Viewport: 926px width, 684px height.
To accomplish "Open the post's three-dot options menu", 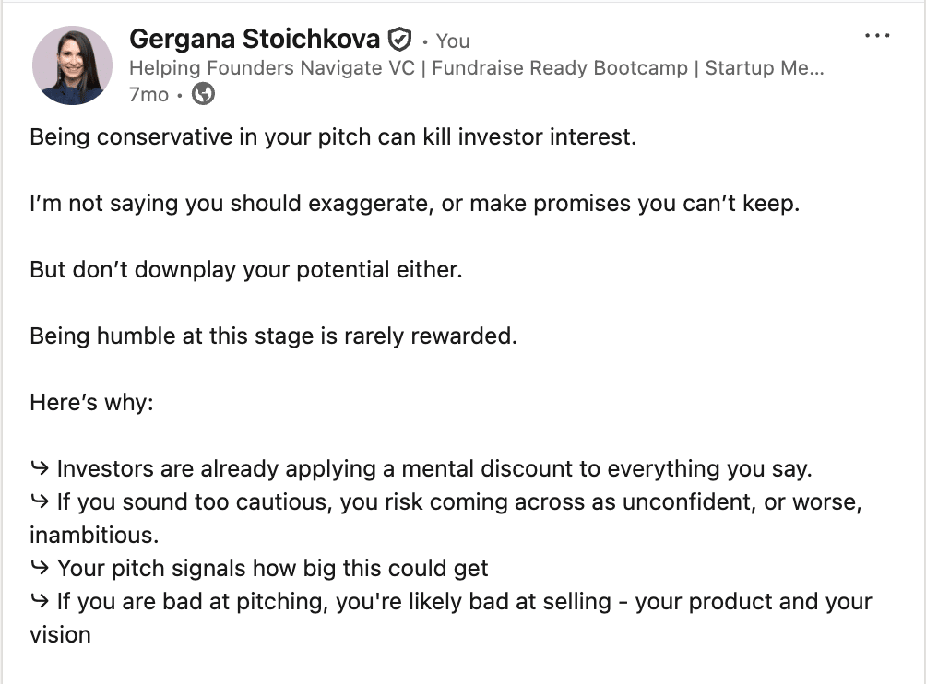I will 877,36.
